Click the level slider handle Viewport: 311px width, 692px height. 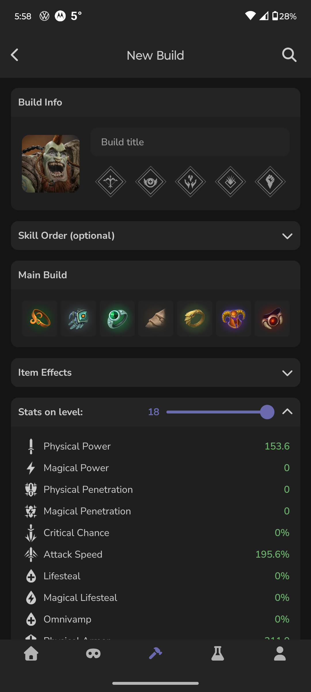click(x=267, y=412)
